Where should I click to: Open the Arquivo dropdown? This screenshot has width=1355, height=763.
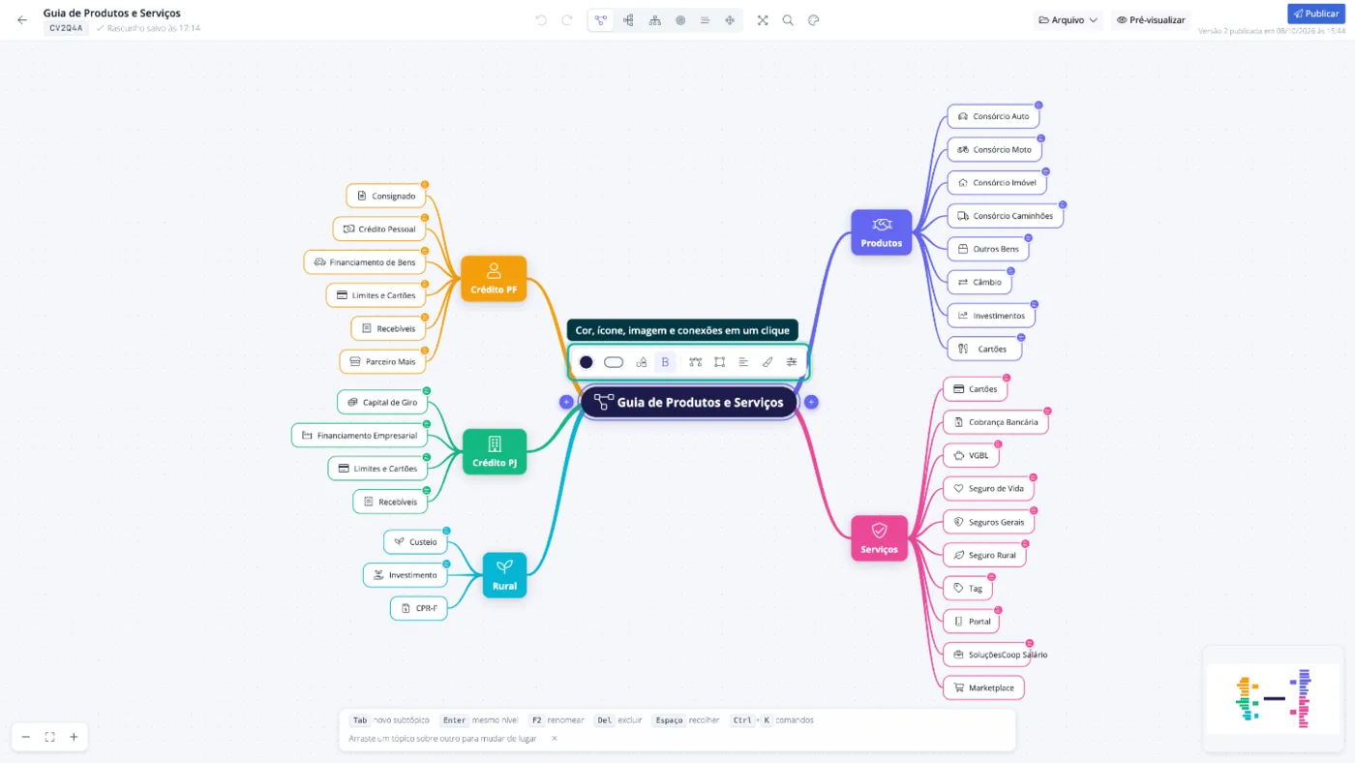[x=1069, y=19]
